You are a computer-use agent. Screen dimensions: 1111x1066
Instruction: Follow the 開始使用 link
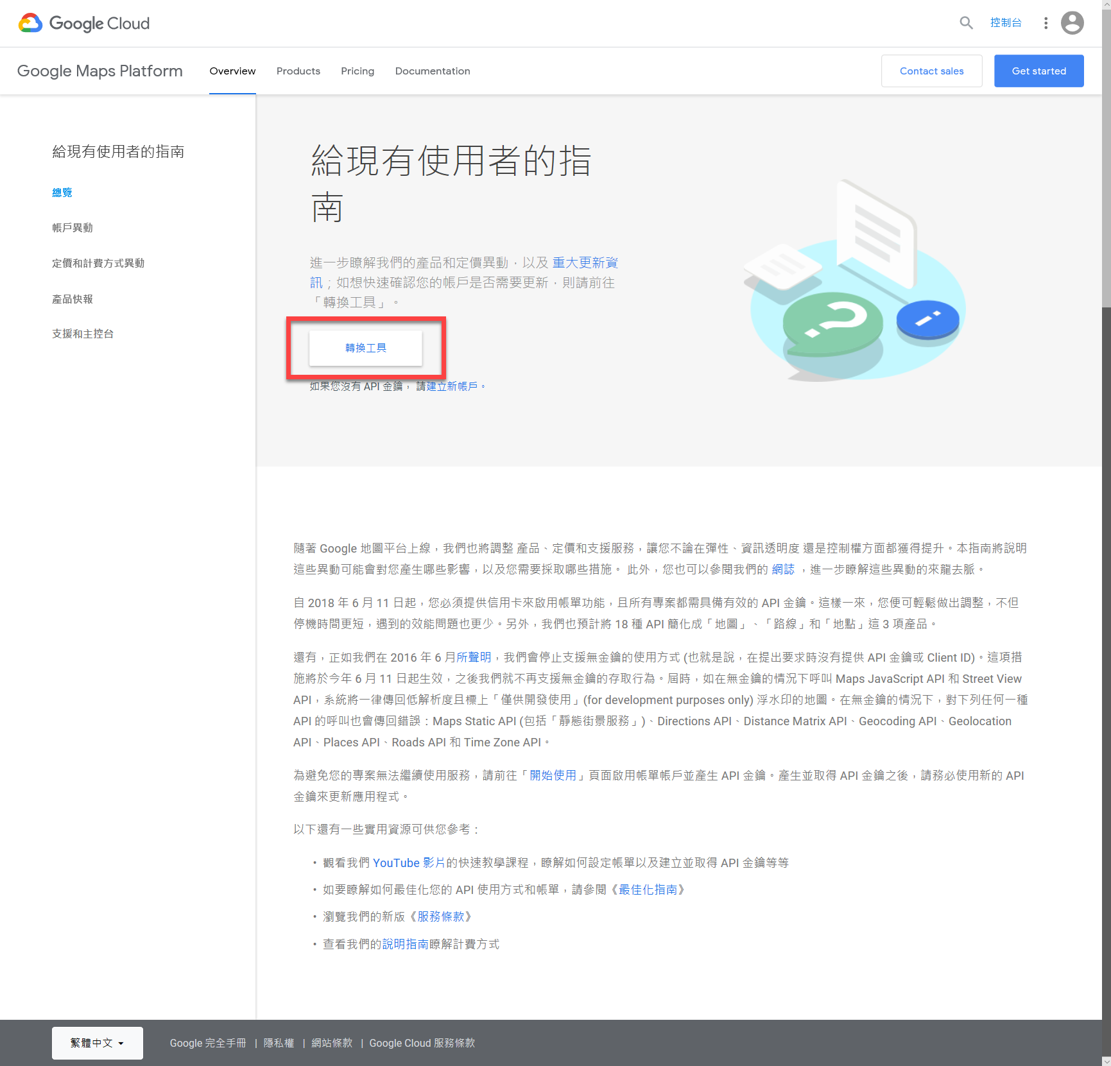[x=553, y=775]
